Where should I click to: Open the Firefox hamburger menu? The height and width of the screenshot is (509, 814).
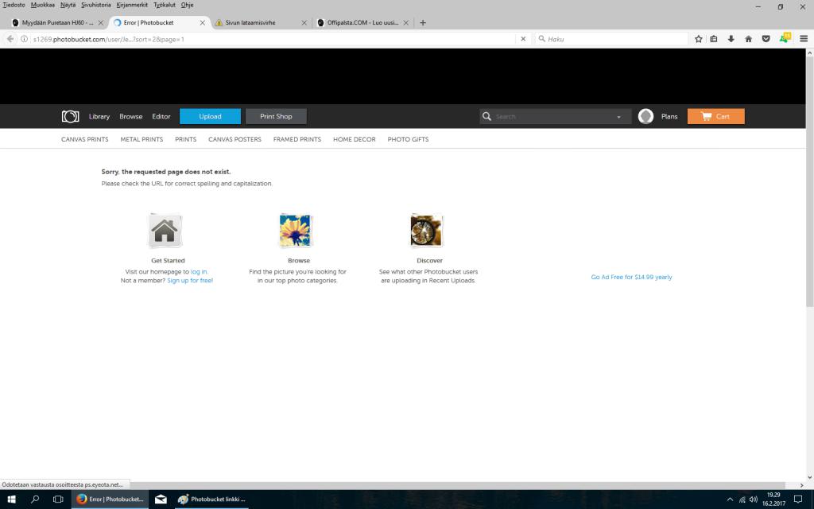coord(803,38)
